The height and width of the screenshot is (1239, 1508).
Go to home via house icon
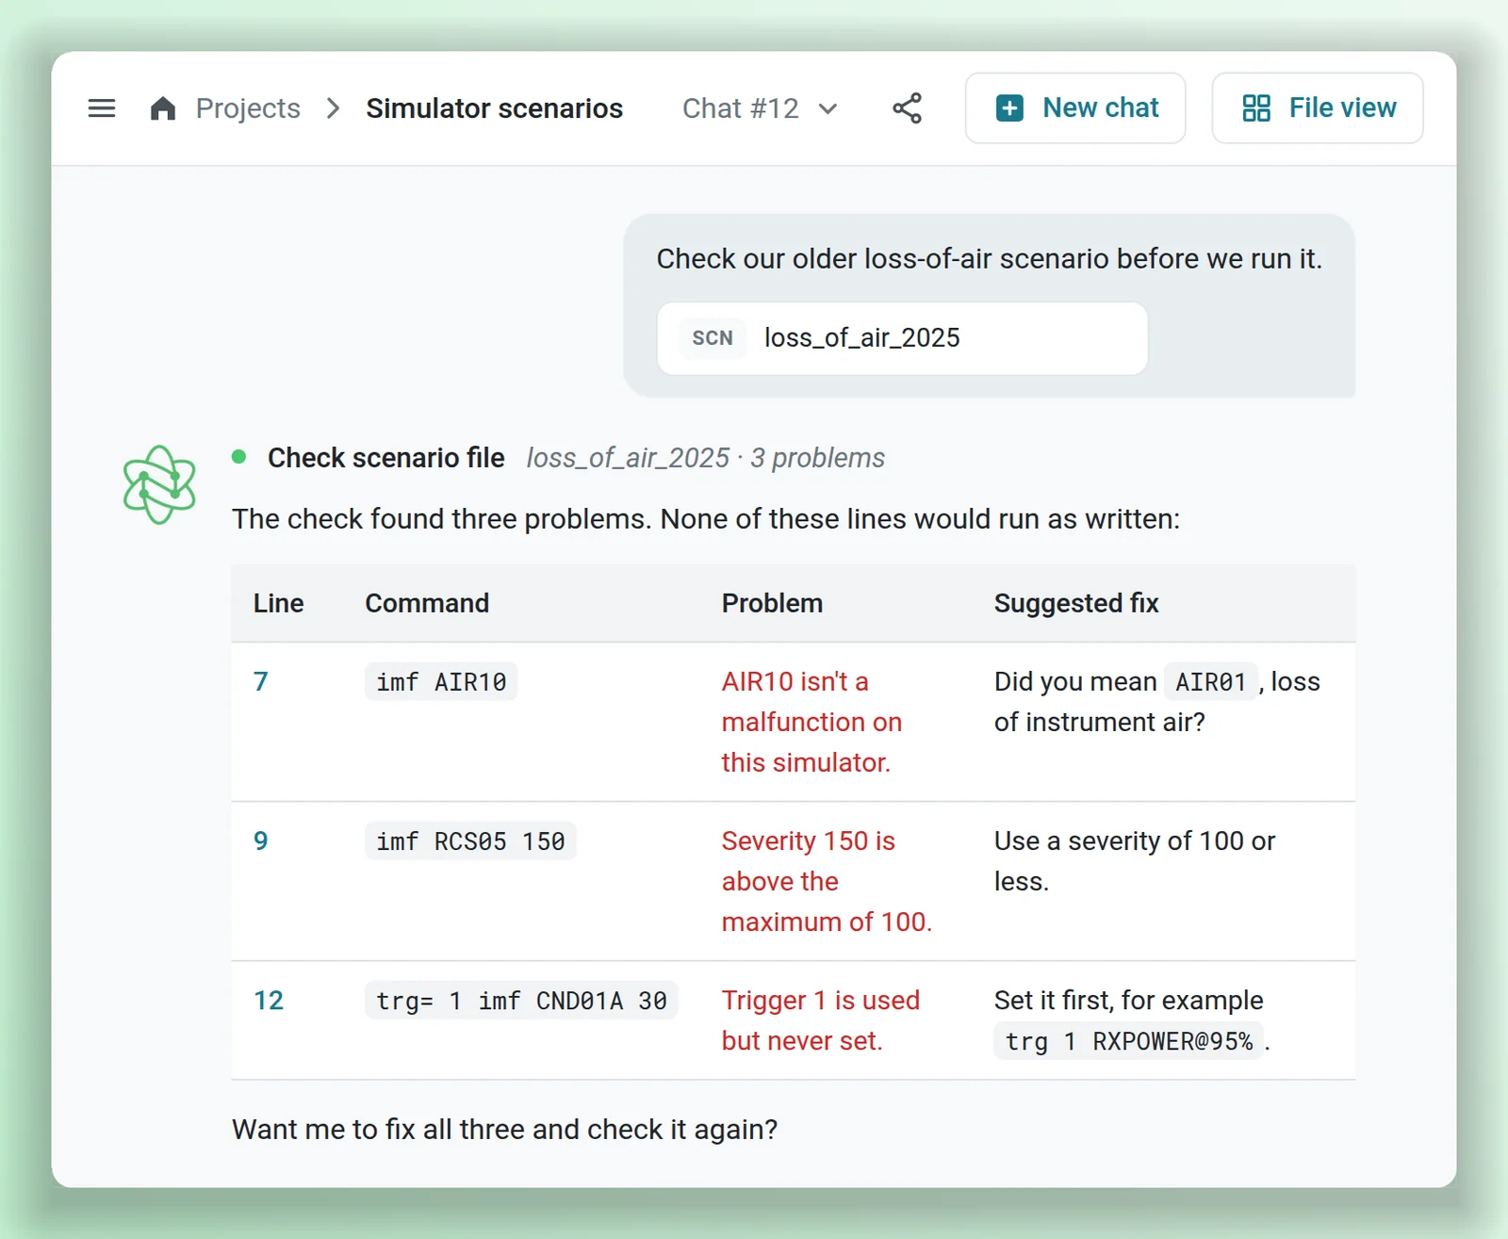pyautogui.click(x=163, y=108)
